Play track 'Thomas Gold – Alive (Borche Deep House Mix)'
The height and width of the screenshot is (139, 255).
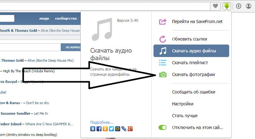point(37,60)
